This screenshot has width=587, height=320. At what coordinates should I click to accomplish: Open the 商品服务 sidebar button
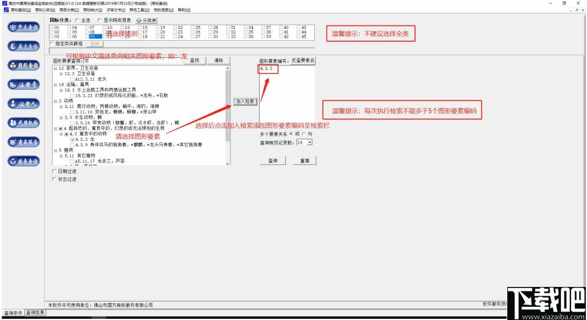(x=24, y=142)
